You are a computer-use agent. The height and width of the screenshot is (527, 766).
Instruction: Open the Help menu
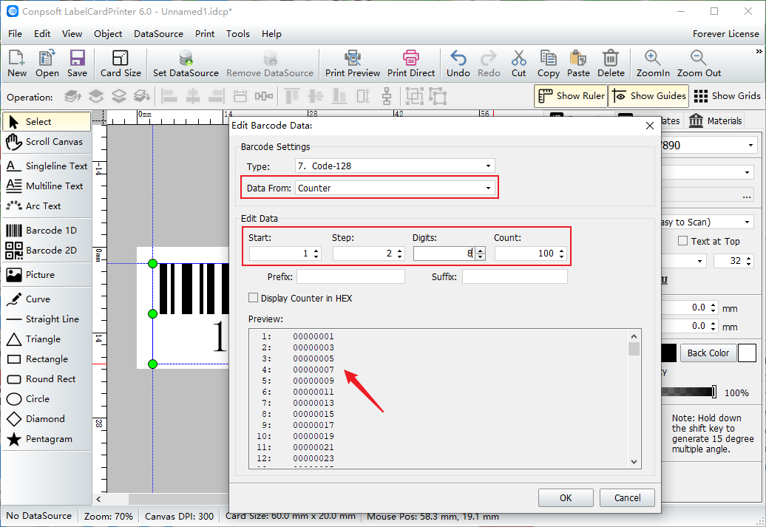coord(271,34)
